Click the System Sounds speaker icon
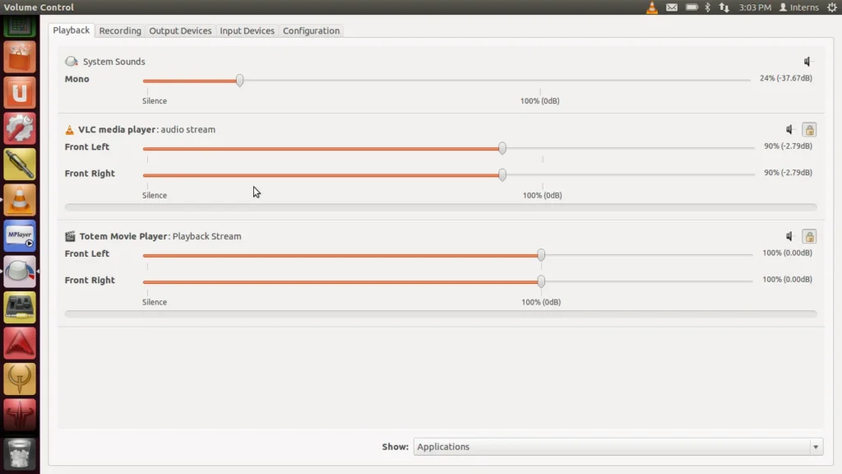Screen dimensions: 842x474 (71, 60)
